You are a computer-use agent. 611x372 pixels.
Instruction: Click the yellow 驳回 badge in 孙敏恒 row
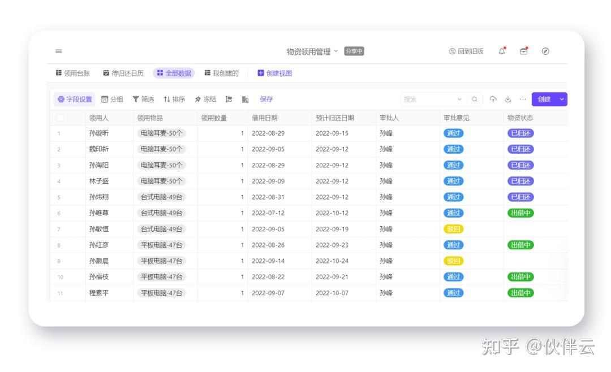[454, 229]
